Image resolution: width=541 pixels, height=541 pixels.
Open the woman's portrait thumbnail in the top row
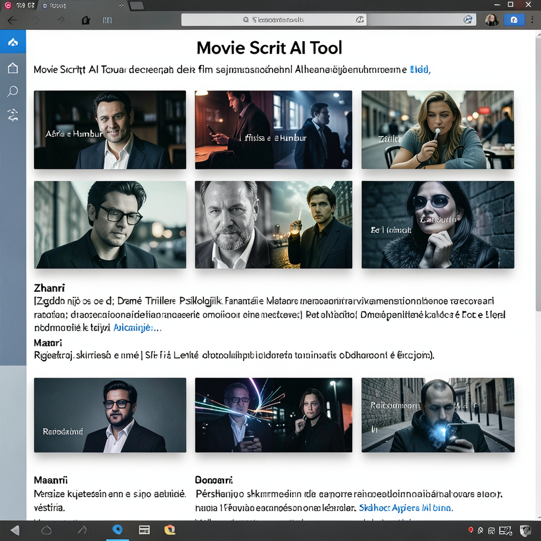438,129
